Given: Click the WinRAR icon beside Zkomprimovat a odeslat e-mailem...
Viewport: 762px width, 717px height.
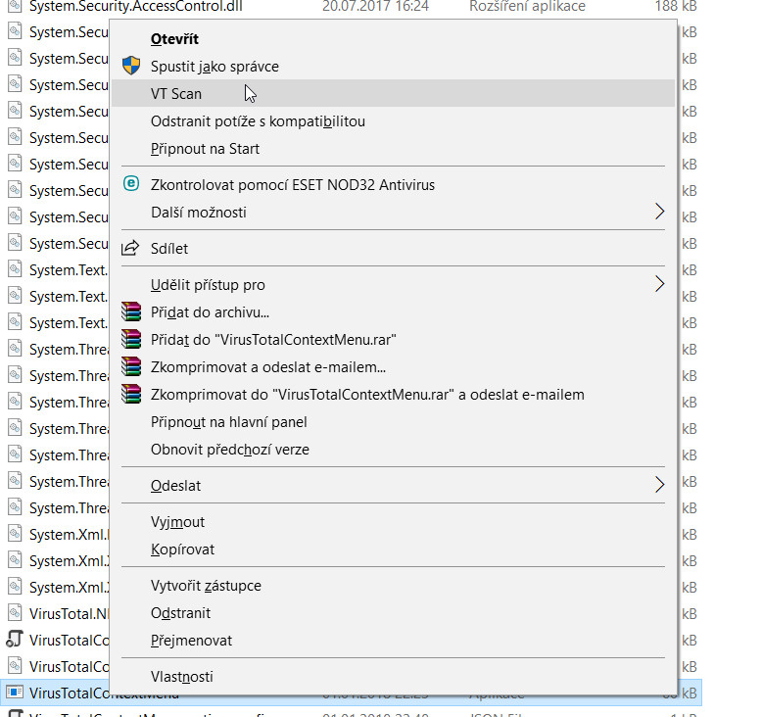Looking at the screenshot, I should tap(131, 366).
